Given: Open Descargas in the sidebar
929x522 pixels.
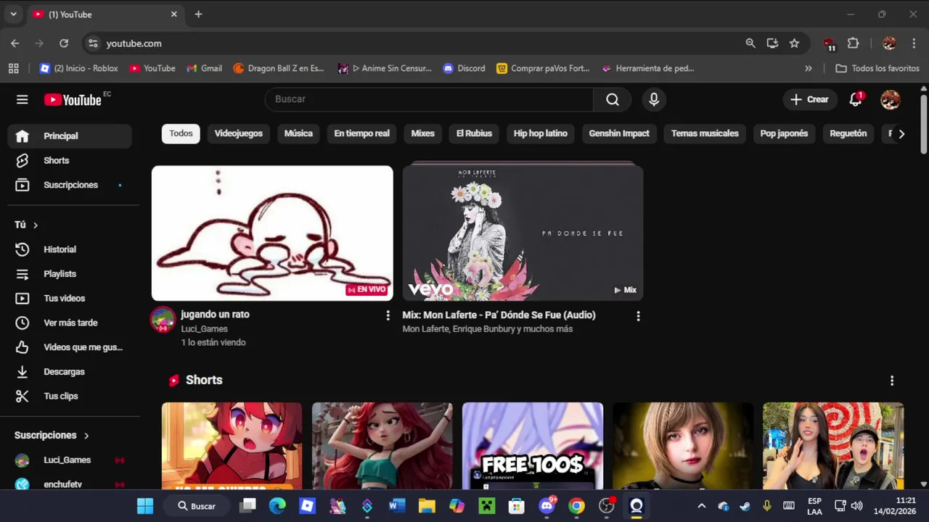Looking at the screenshot, I should tap(70, 371).
